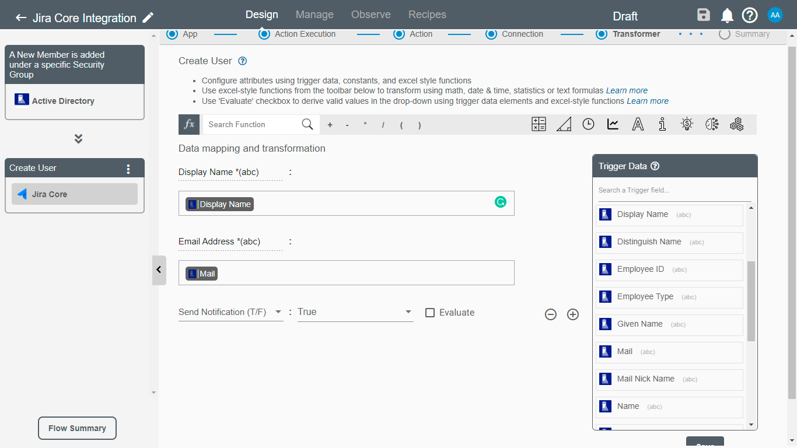The height and width of the screenshot is (448, 797).
Task: Edit the flow name with the pencil icon
Action: coord(148,17)
